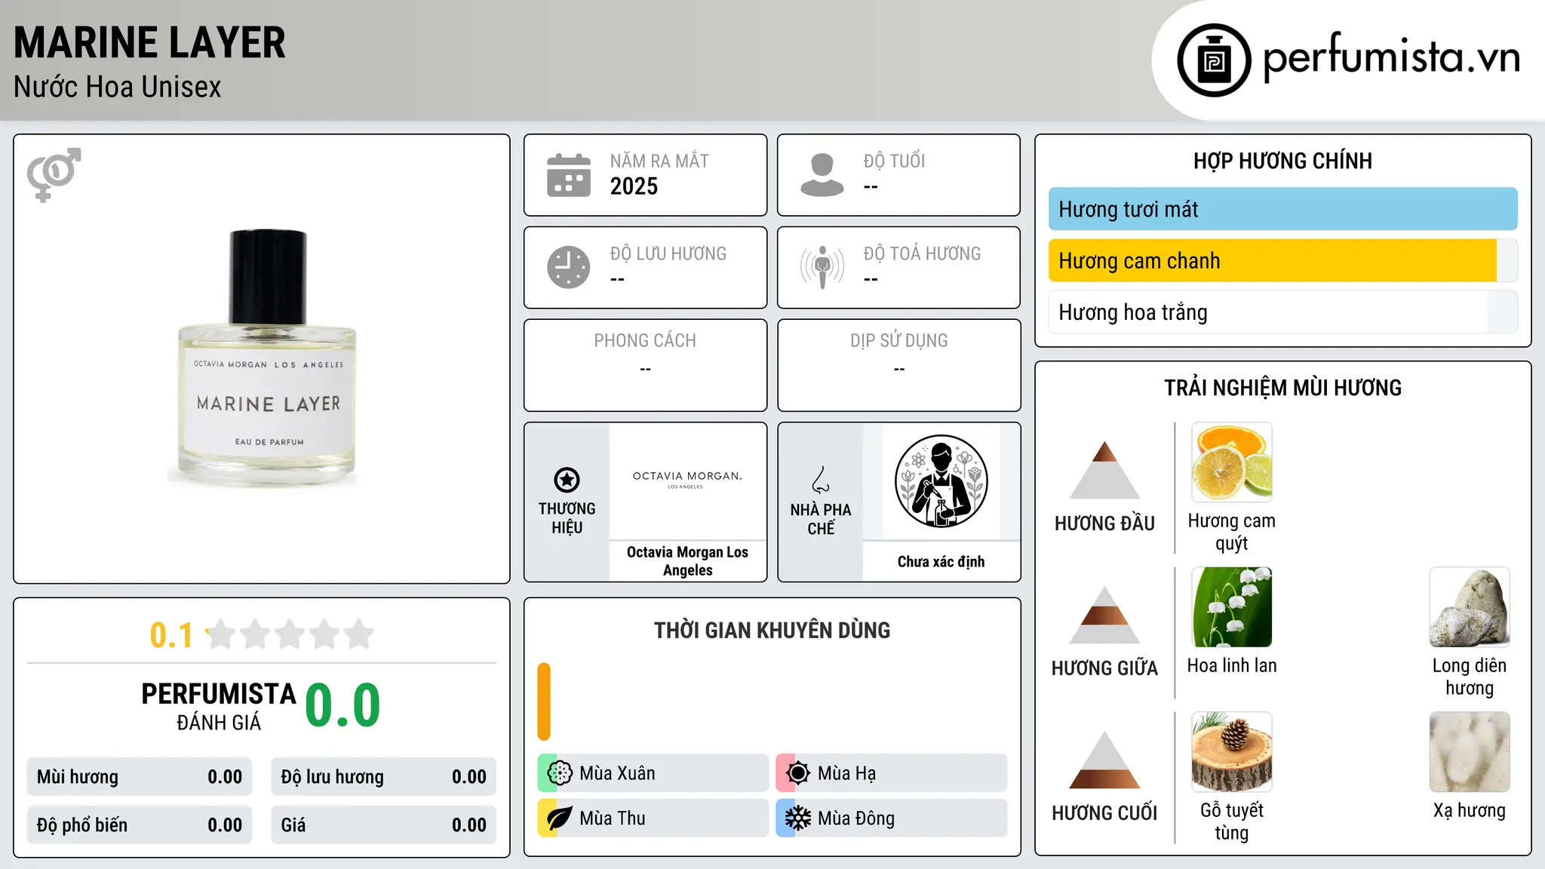The height and width of the screenshot is (869, 1545).
Task: Click the MARINE LAYER page title
Action: pyautogui.click(x=149, y=42)
